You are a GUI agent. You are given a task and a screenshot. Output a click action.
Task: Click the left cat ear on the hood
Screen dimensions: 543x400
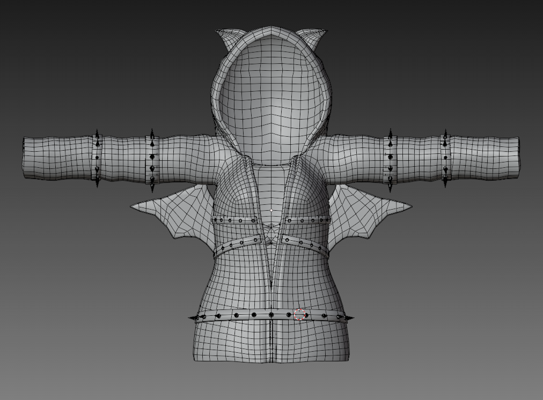coord(228,39)
